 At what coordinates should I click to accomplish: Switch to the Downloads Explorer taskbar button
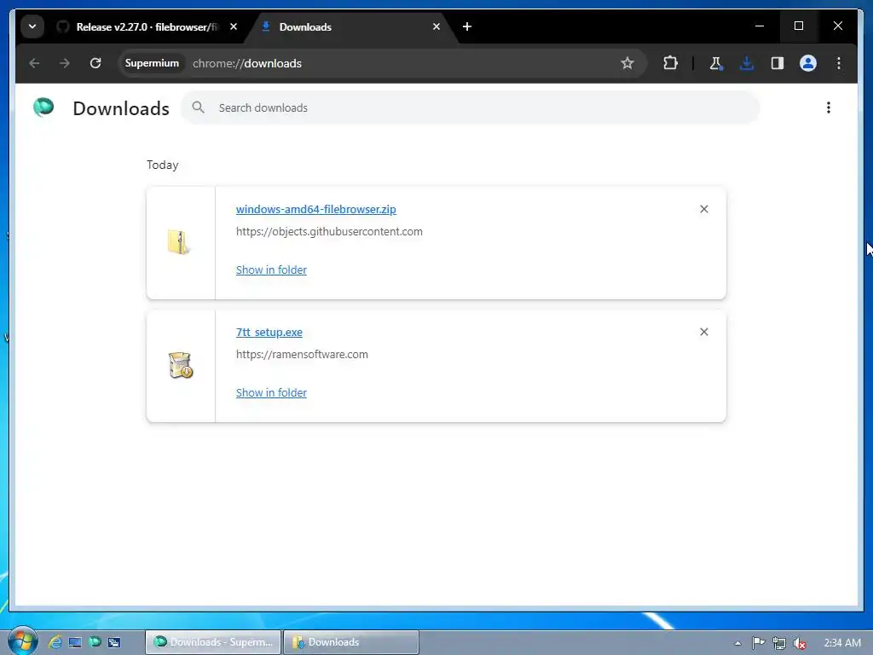click(x=351, y=642)
